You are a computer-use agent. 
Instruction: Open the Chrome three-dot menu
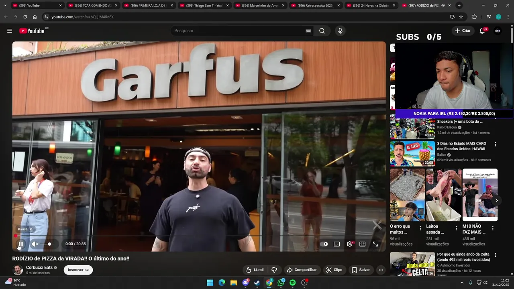point(508,17)
